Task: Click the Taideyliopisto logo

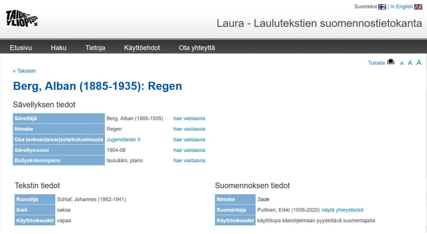Action: (x=22, y=18)
